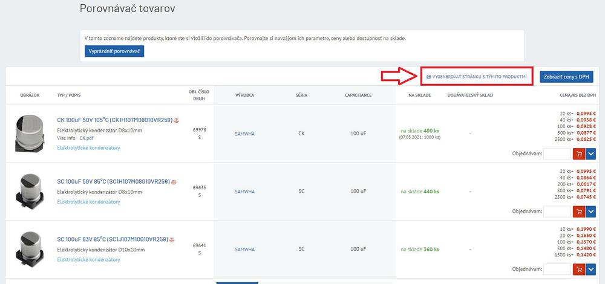
Task: Click compare scale icon beside CK 100uF title
Action: 177,120
